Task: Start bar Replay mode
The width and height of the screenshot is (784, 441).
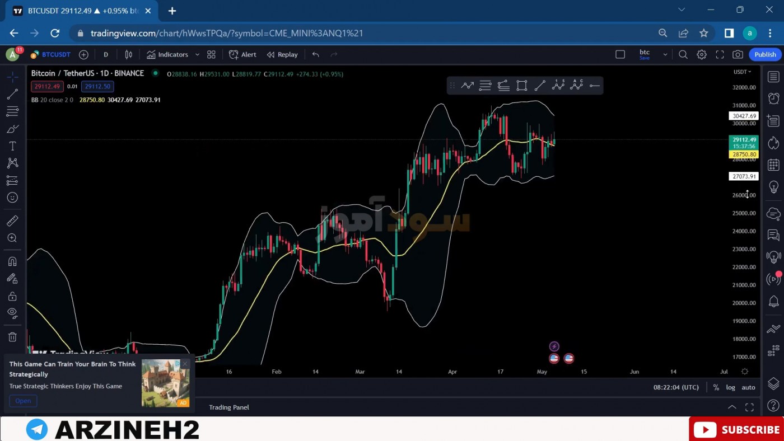Action: point(282,54)
